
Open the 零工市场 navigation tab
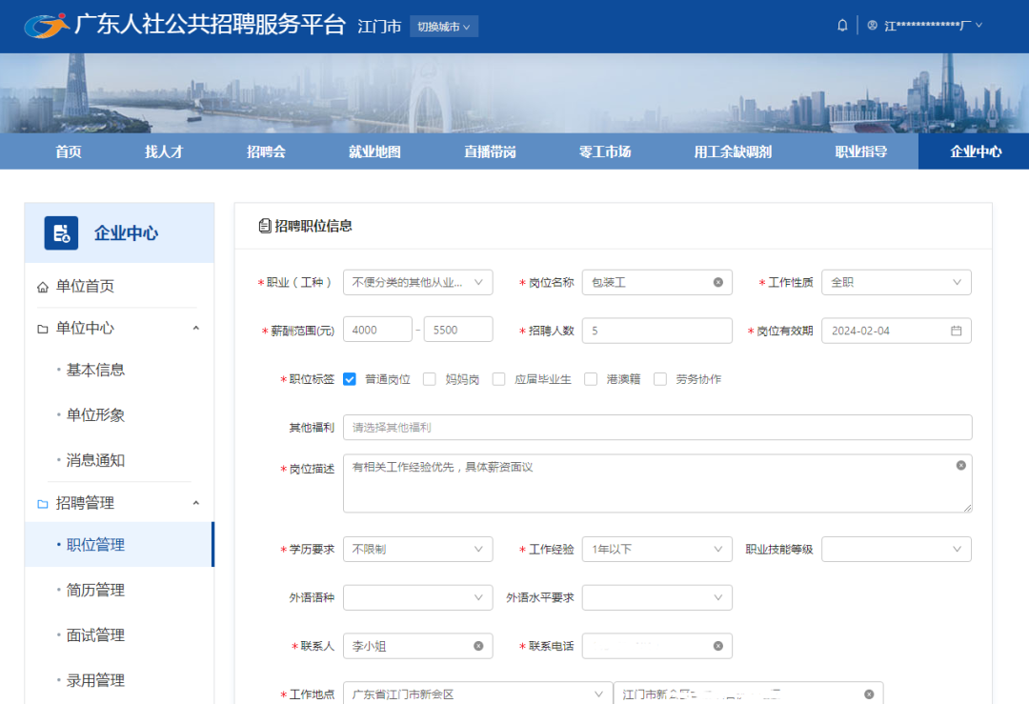point(604,151)
